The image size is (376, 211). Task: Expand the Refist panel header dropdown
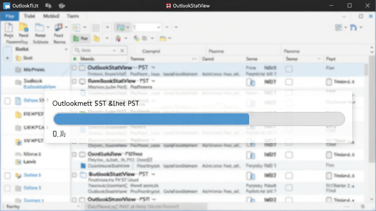[x=66, y=49]
